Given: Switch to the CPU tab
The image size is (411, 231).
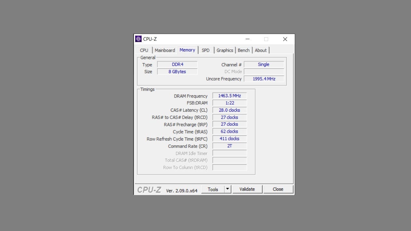Looking at the screenshot, I should (144, 50).
